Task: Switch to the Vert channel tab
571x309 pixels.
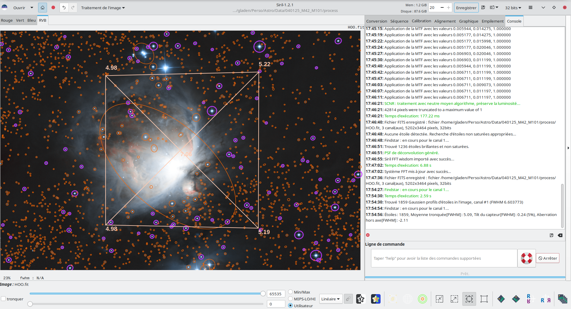Action: coord(20,21)
